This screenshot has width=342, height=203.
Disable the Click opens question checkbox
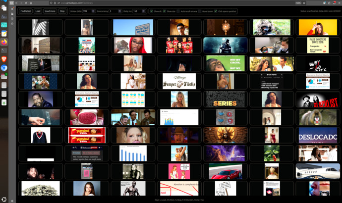(x=216, y=11)
